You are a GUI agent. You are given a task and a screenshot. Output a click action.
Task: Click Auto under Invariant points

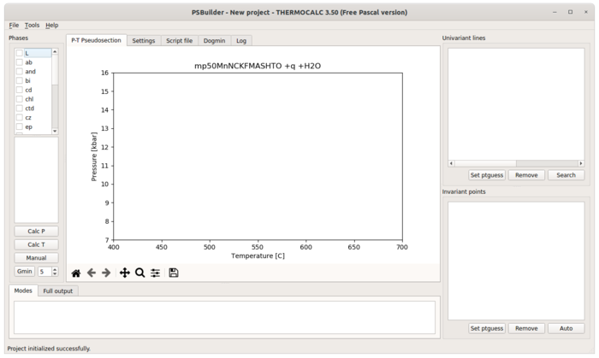click(x=566, y=328)
